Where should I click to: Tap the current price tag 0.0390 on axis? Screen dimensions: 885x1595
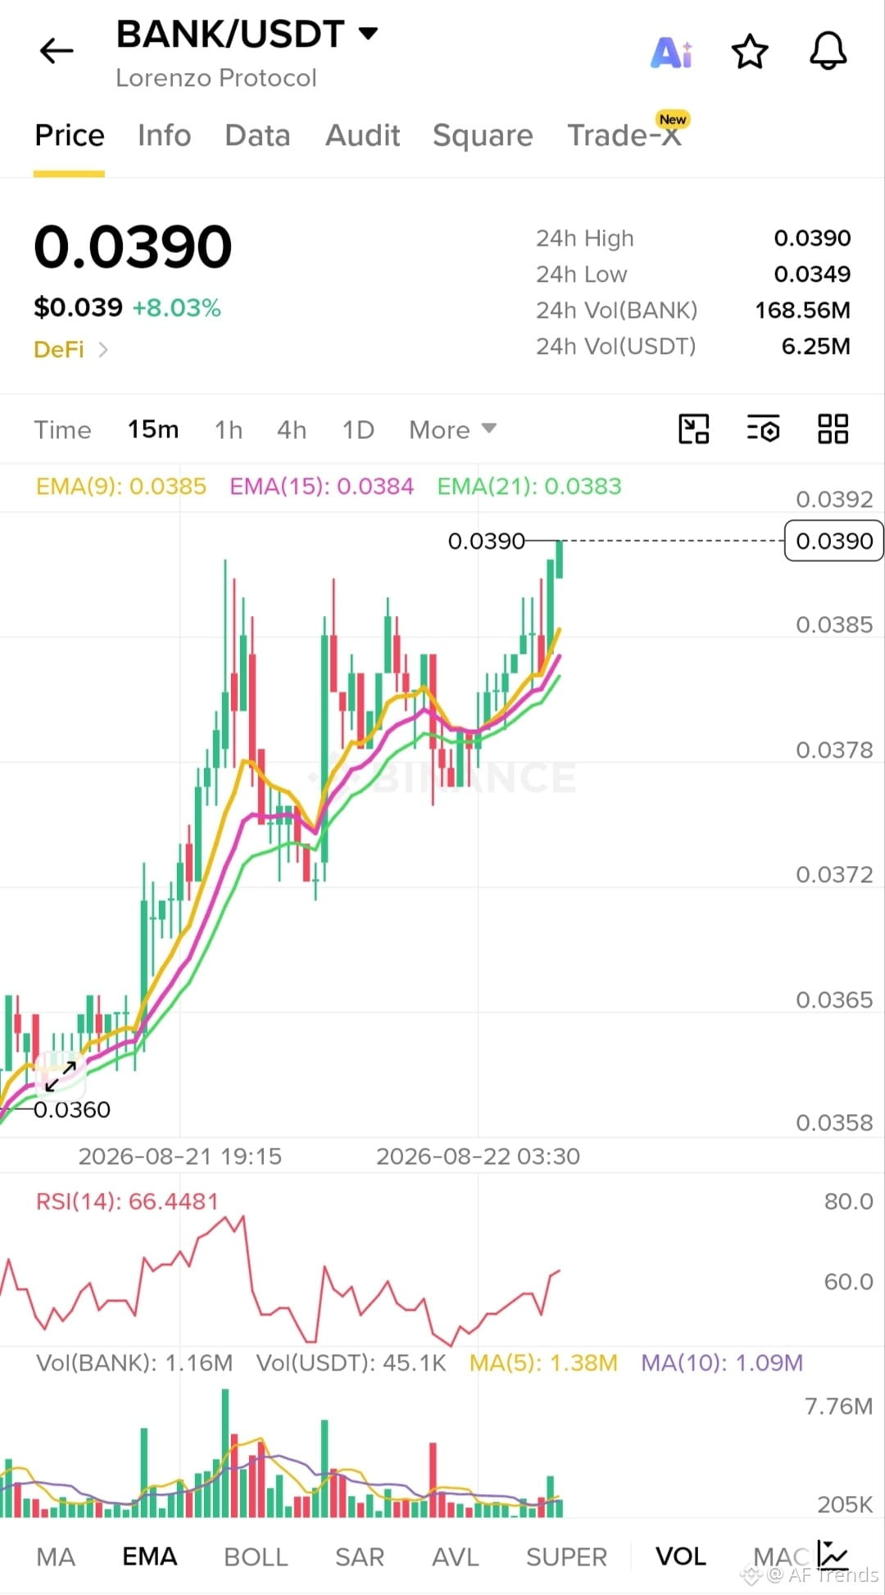click(833, 541)
